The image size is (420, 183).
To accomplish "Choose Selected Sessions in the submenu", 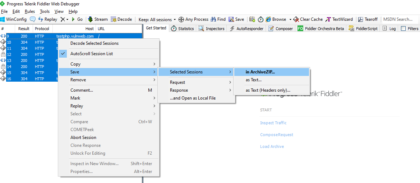I will (x=196, y=72).
